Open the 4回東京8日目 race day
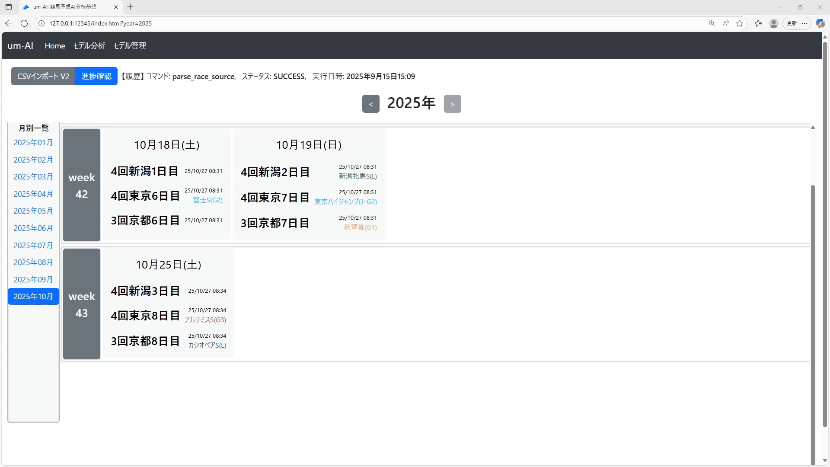This screenshot has height=467, width=830. coord(145,316)
